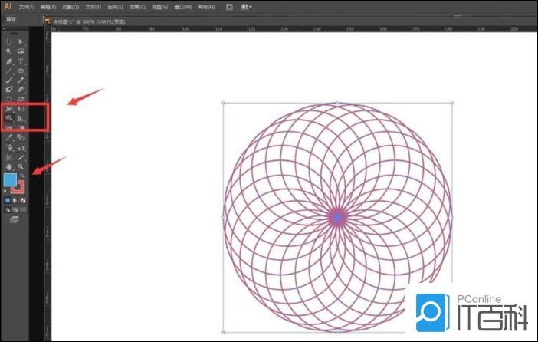Select the Pen tool
Screen dimensions: 538x342
tap(8, 61)
